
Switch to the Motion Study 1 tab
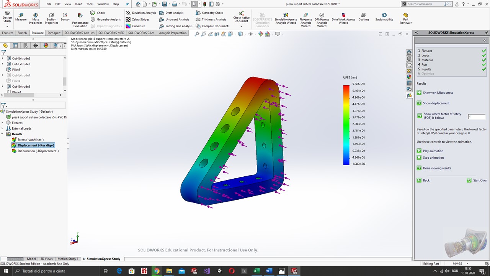[x=68, y=259]
